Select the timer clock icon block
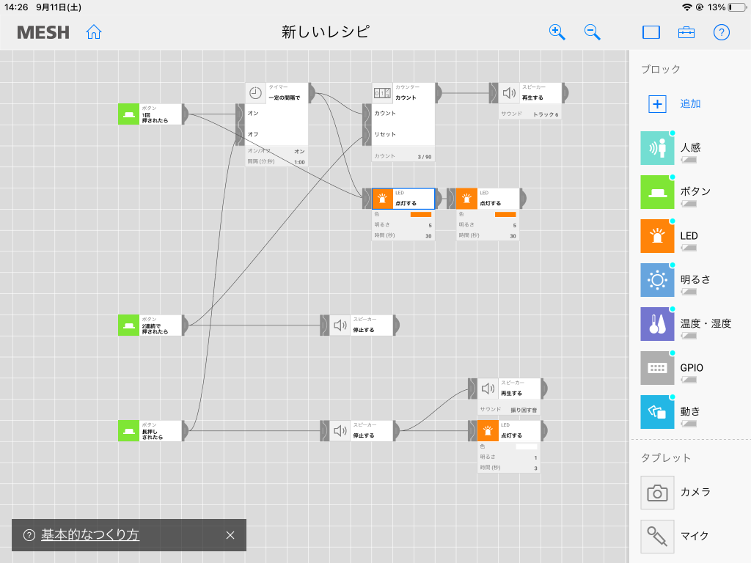The image size is (751, 563). click(256, 93)
